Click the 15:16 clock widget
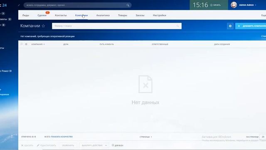The width and height of the screenshot is (266, 150). [x=200, y=5]
